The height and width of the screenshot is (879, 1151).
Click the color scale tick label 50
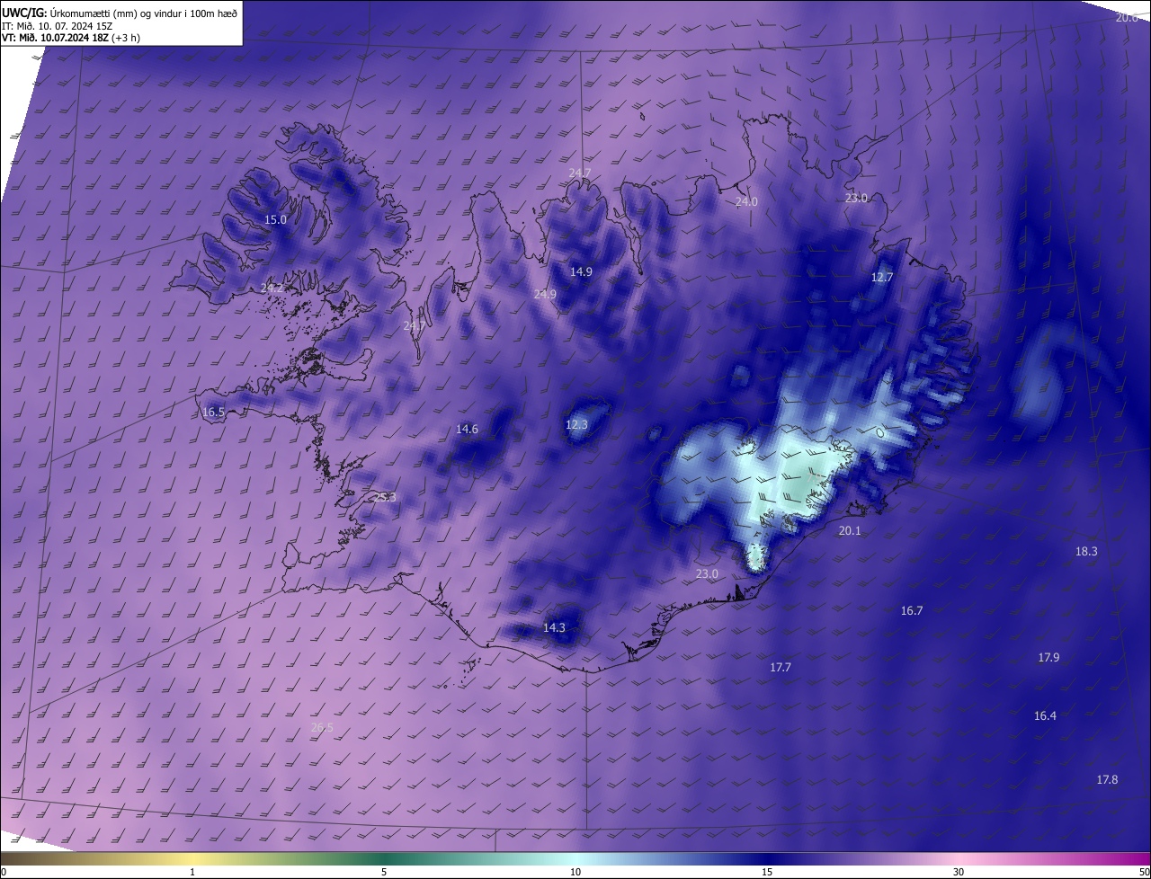point(1144,872)
